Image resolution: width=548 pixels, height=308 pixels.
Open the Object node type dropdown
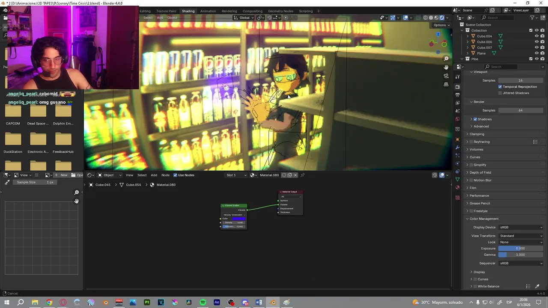tap(110, 175)
